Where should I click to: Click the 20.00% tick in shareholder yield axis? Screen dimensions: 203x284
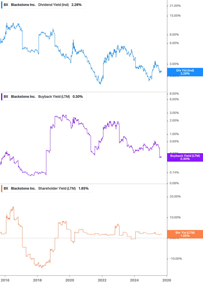pyautogui.click(x=175, y=196)
